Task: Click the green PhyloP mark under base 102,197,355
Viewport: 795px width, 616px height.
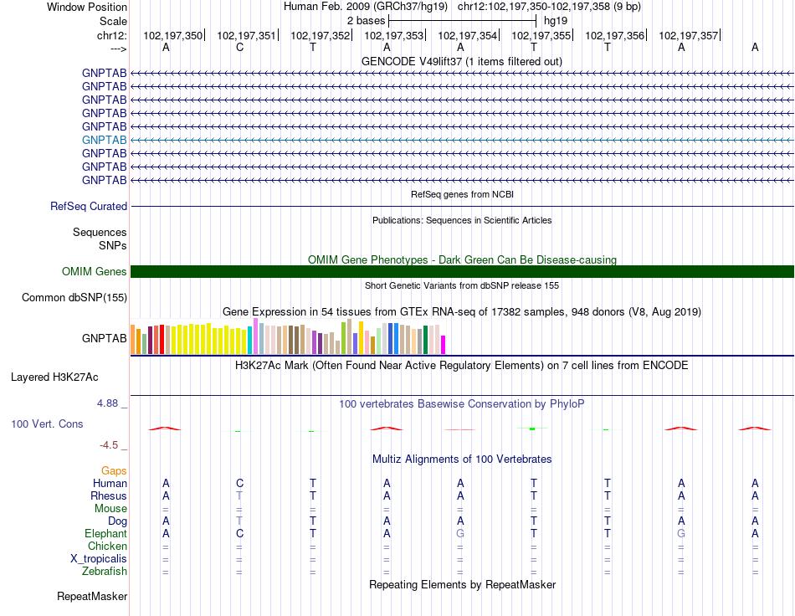Action: [x=532, y=429]
